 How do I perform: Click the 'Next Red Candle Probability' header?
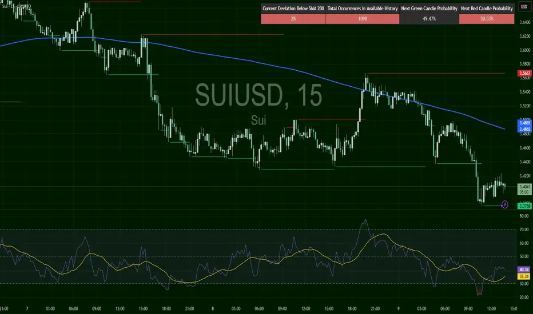click(x=487, y=9)
